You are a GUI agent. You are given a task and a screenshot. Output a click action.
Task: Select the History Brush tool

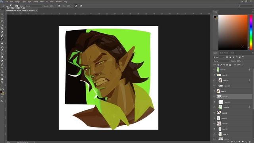coord(2,46)
